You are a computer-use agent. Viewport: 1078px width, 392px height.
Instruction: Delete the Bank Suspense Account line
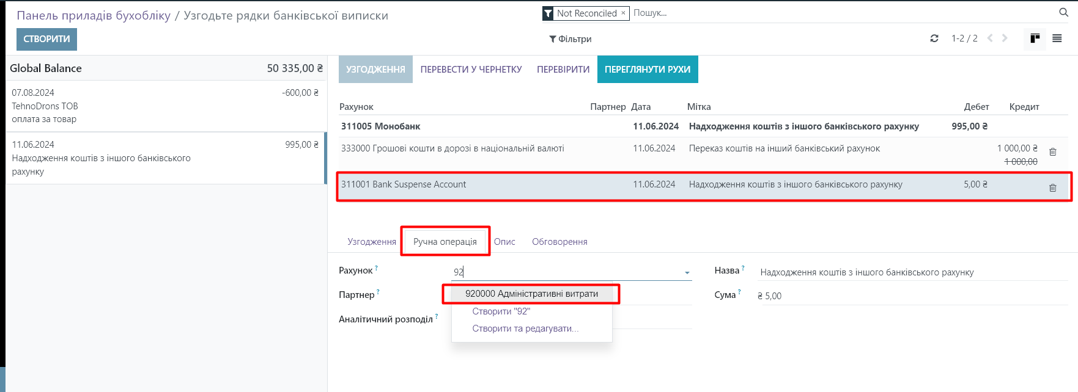click(1053, 187)
